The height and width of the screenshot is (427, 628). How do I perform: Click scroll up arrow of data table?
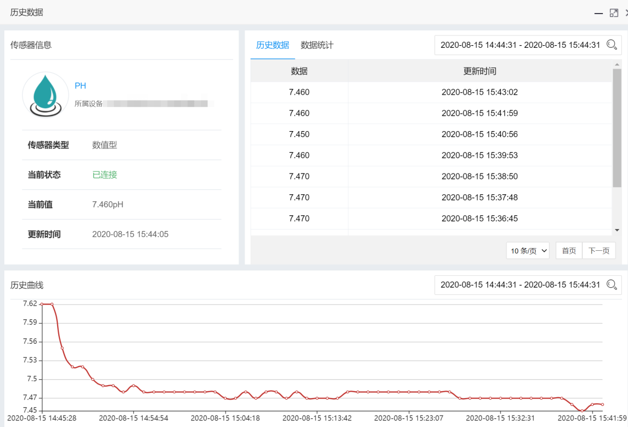pos(617,65)
